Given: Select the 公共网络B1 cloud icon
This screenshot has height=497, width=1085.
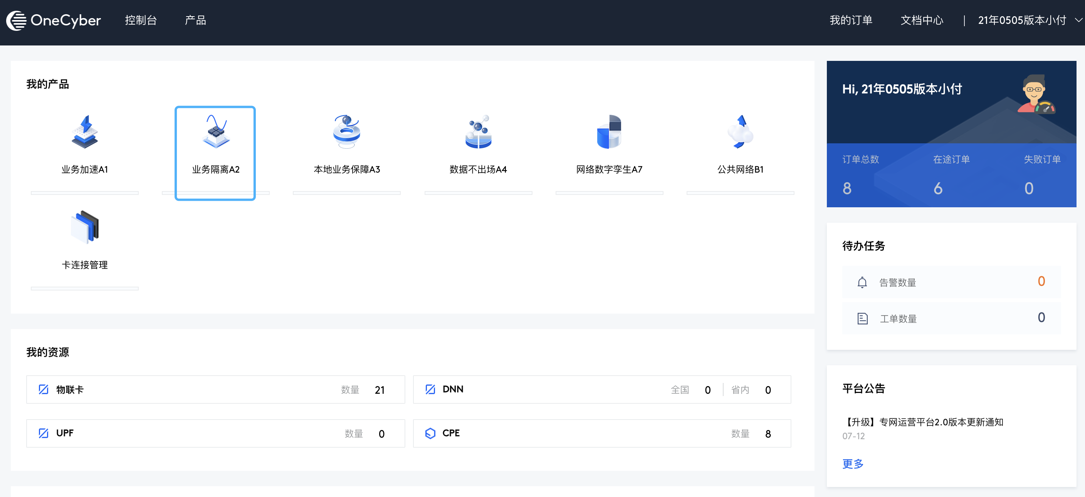Looking at the screenshot, I should pos(740,132).
